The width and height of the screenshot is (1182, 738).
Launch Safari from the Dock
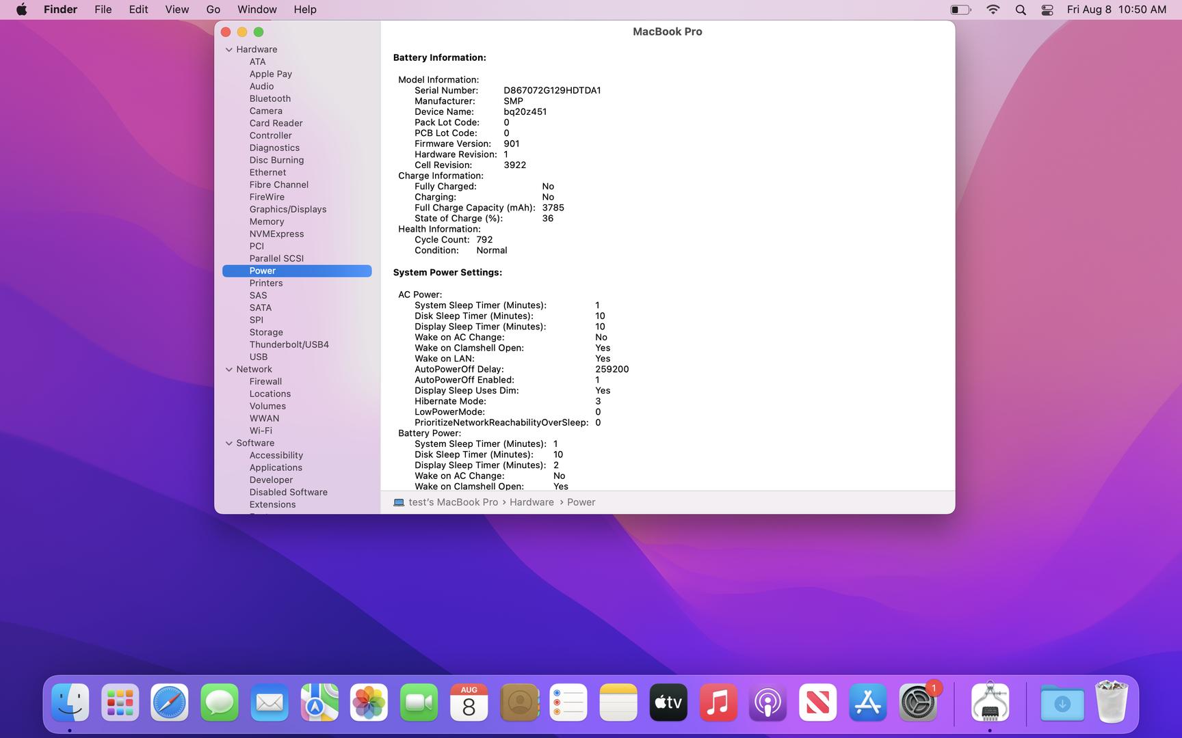pyautogui.click(x=170, y=702)
